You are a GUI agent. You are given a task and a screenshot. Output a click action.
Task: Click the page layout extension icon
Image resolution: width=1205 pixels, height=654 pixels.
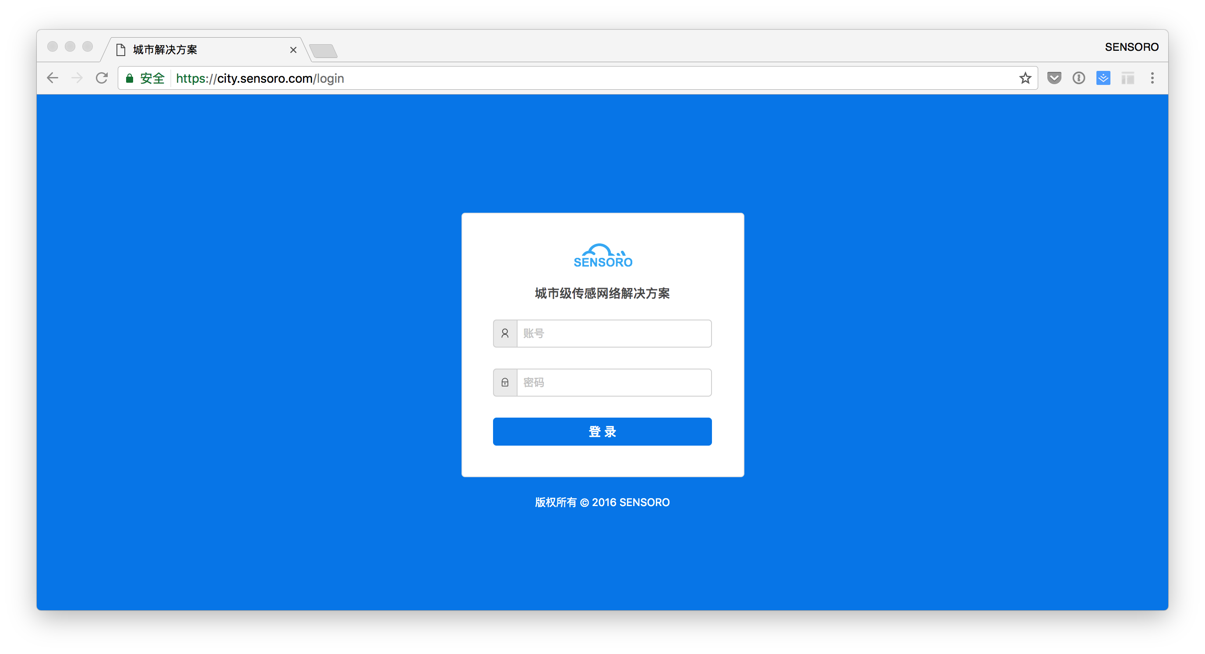coord(1128,77)
